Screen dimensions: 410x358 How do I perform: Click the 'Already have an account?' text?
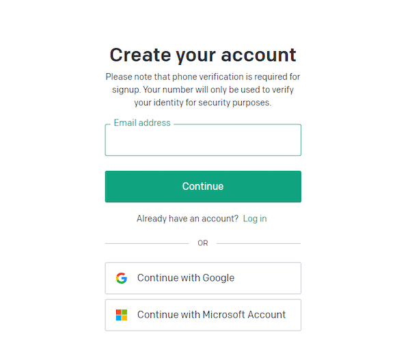point(187,219)
